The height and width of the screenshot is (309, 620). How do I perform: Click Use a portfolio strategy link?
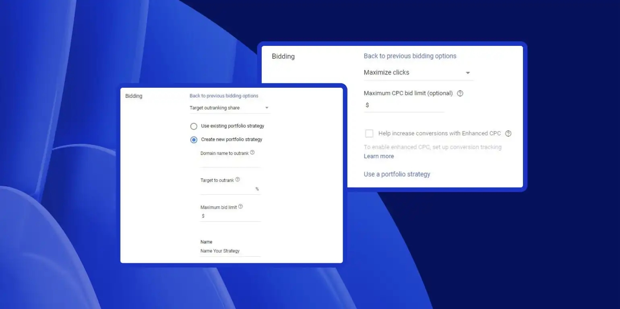(x=397, y=174)
